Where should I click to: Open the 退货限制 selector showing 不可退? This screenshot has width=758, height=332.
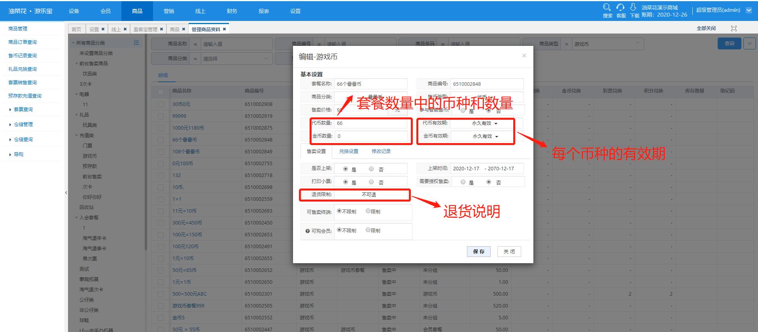[x=370, y=194]
